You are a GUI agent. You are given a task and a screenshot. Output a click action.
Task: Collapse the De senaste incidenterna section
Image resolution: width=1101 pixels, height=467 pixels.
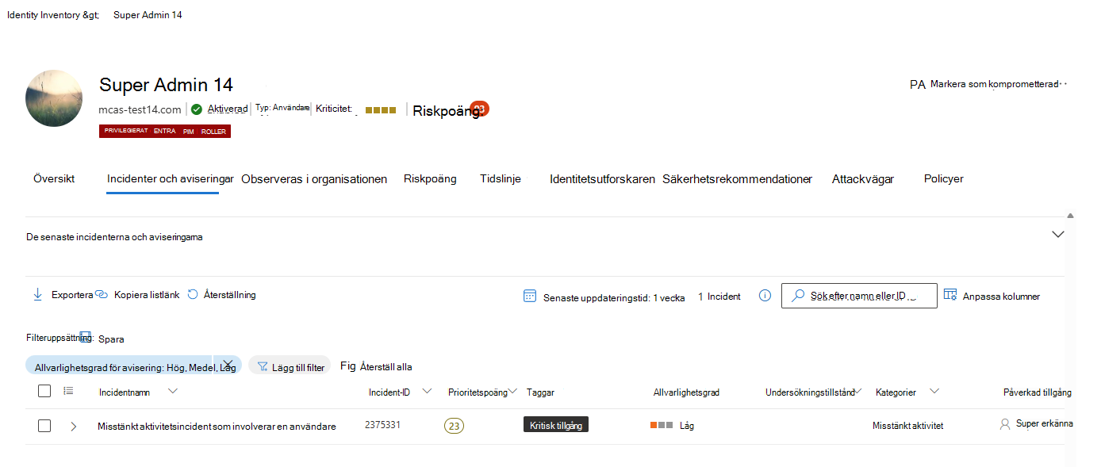click(1058, 235)
